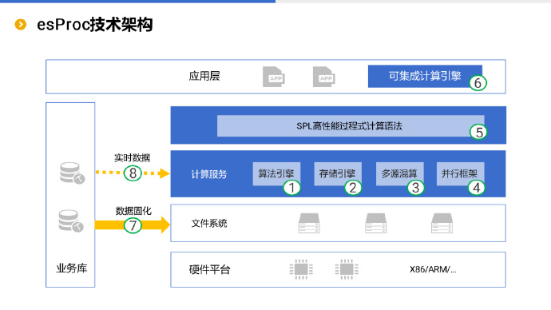Select the 算法引擎 box

[x=276, y=173]
